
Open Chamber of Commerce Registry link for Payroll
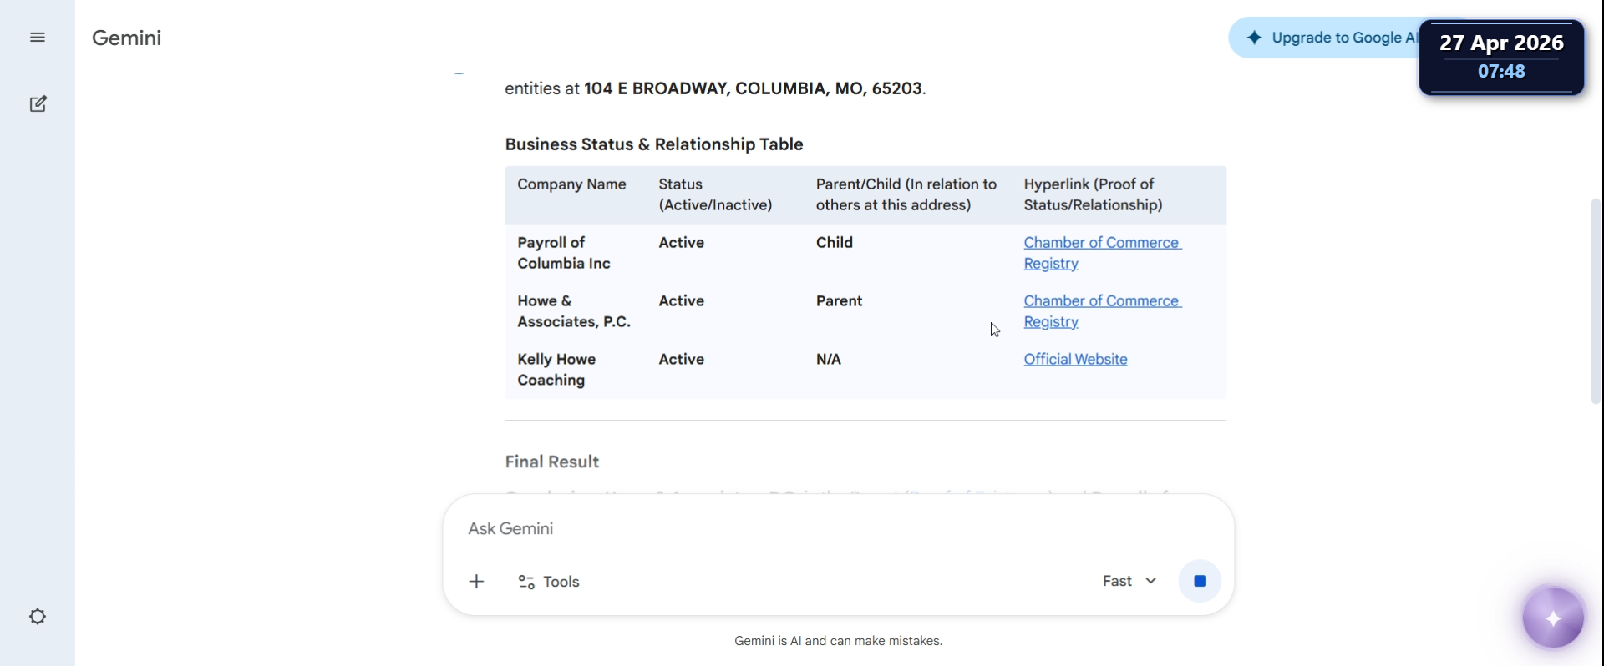pos(1102,253)
